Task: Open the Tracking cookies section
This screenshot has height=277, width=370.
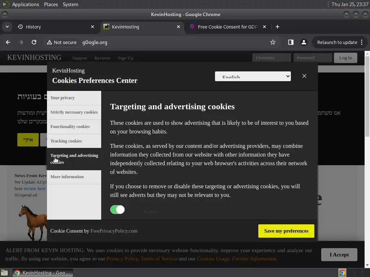Action: tap(74, 141)
